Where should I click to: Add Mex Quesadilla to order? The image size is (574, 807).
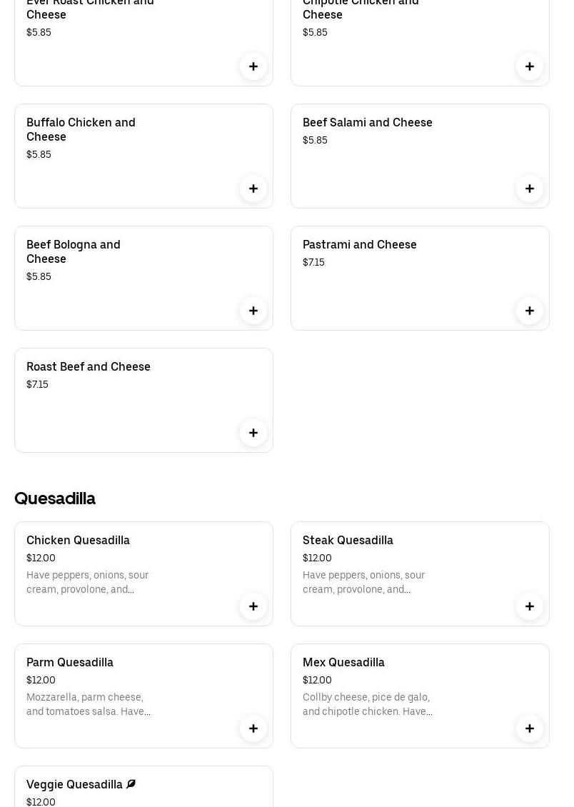[530, 728]
